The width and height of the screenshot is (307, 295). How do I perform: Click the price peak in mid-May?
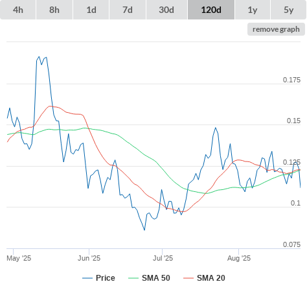39,57
